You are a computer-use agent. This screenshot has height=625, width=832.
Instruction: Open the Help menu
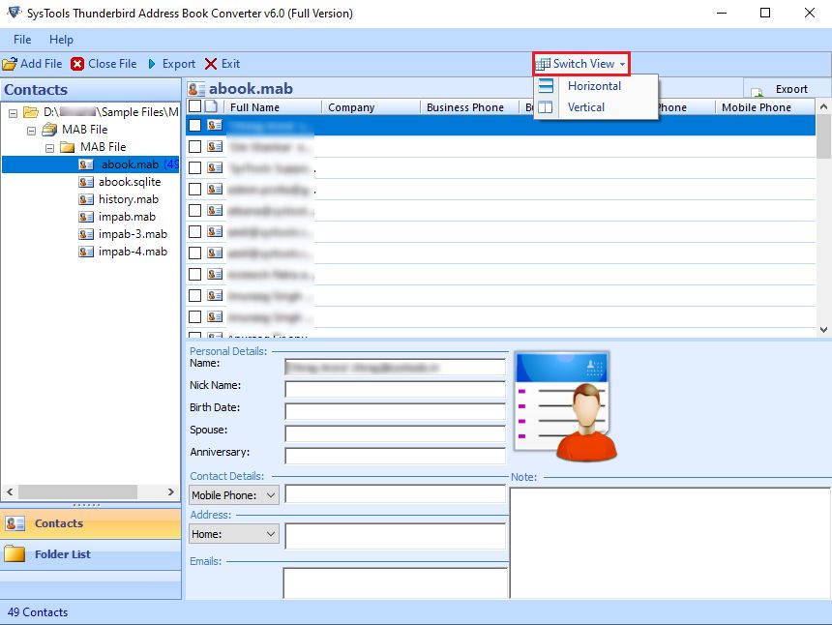[x=61, y=40]
